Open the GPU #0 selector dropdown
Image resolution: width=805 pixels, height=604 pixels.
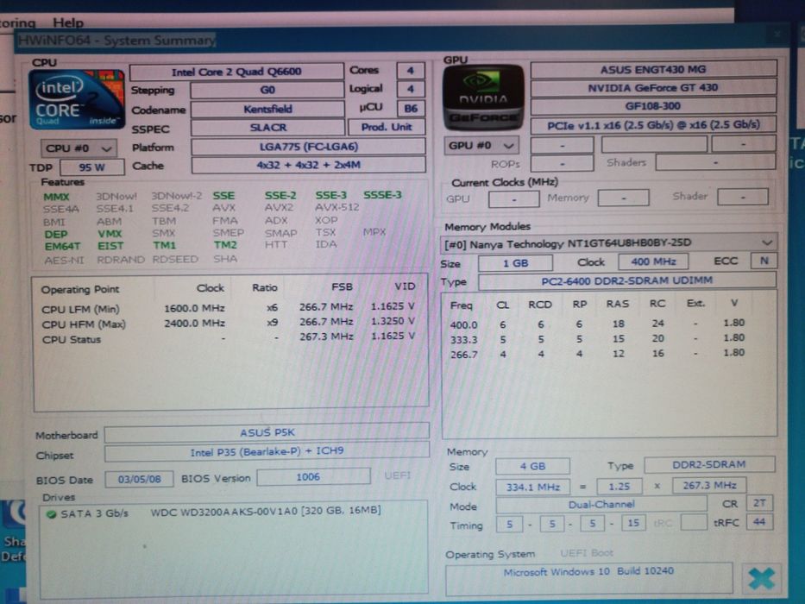tap(481, 145)
